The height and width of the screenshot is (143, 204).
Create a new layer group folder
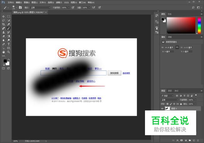click(190, 140)
